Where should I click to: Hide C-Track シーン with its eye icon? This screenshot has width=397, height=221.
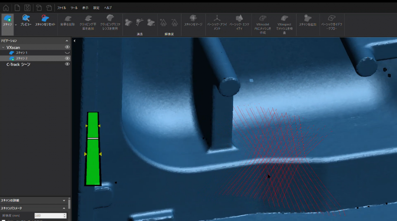click(67, 64)
